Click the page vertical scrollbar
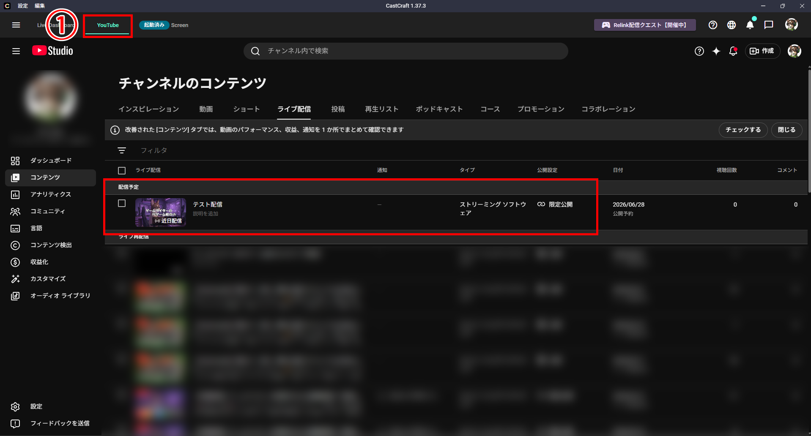 (809, 131)
